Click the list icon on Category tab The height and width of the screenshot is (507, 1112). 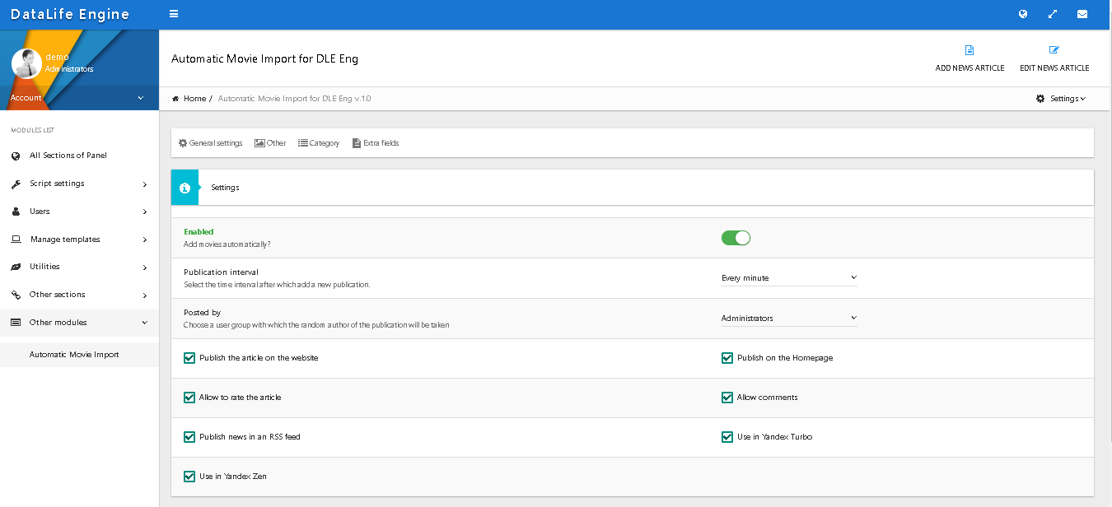tap(303, 142)
